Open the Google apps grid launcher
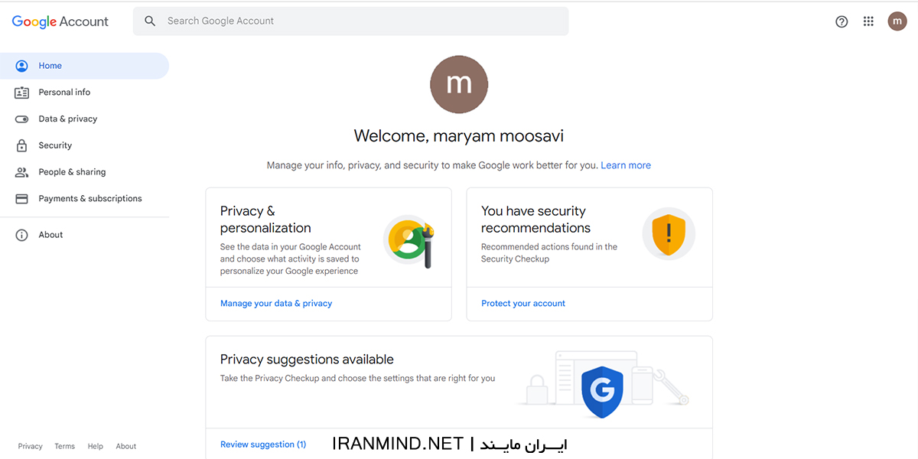Viewport: 918px width, 459px height. (x=868, y=21)
